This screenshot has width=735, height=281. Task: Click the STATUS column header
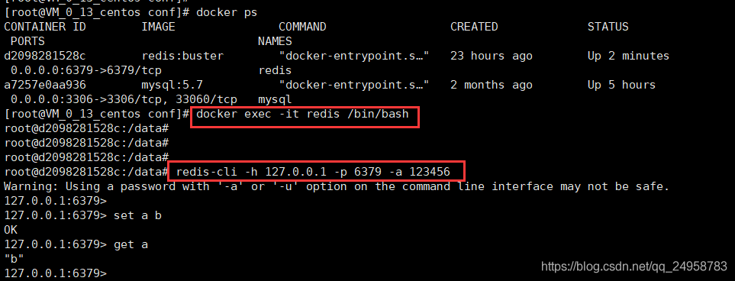pyautogui.click(x=608, y=27)
